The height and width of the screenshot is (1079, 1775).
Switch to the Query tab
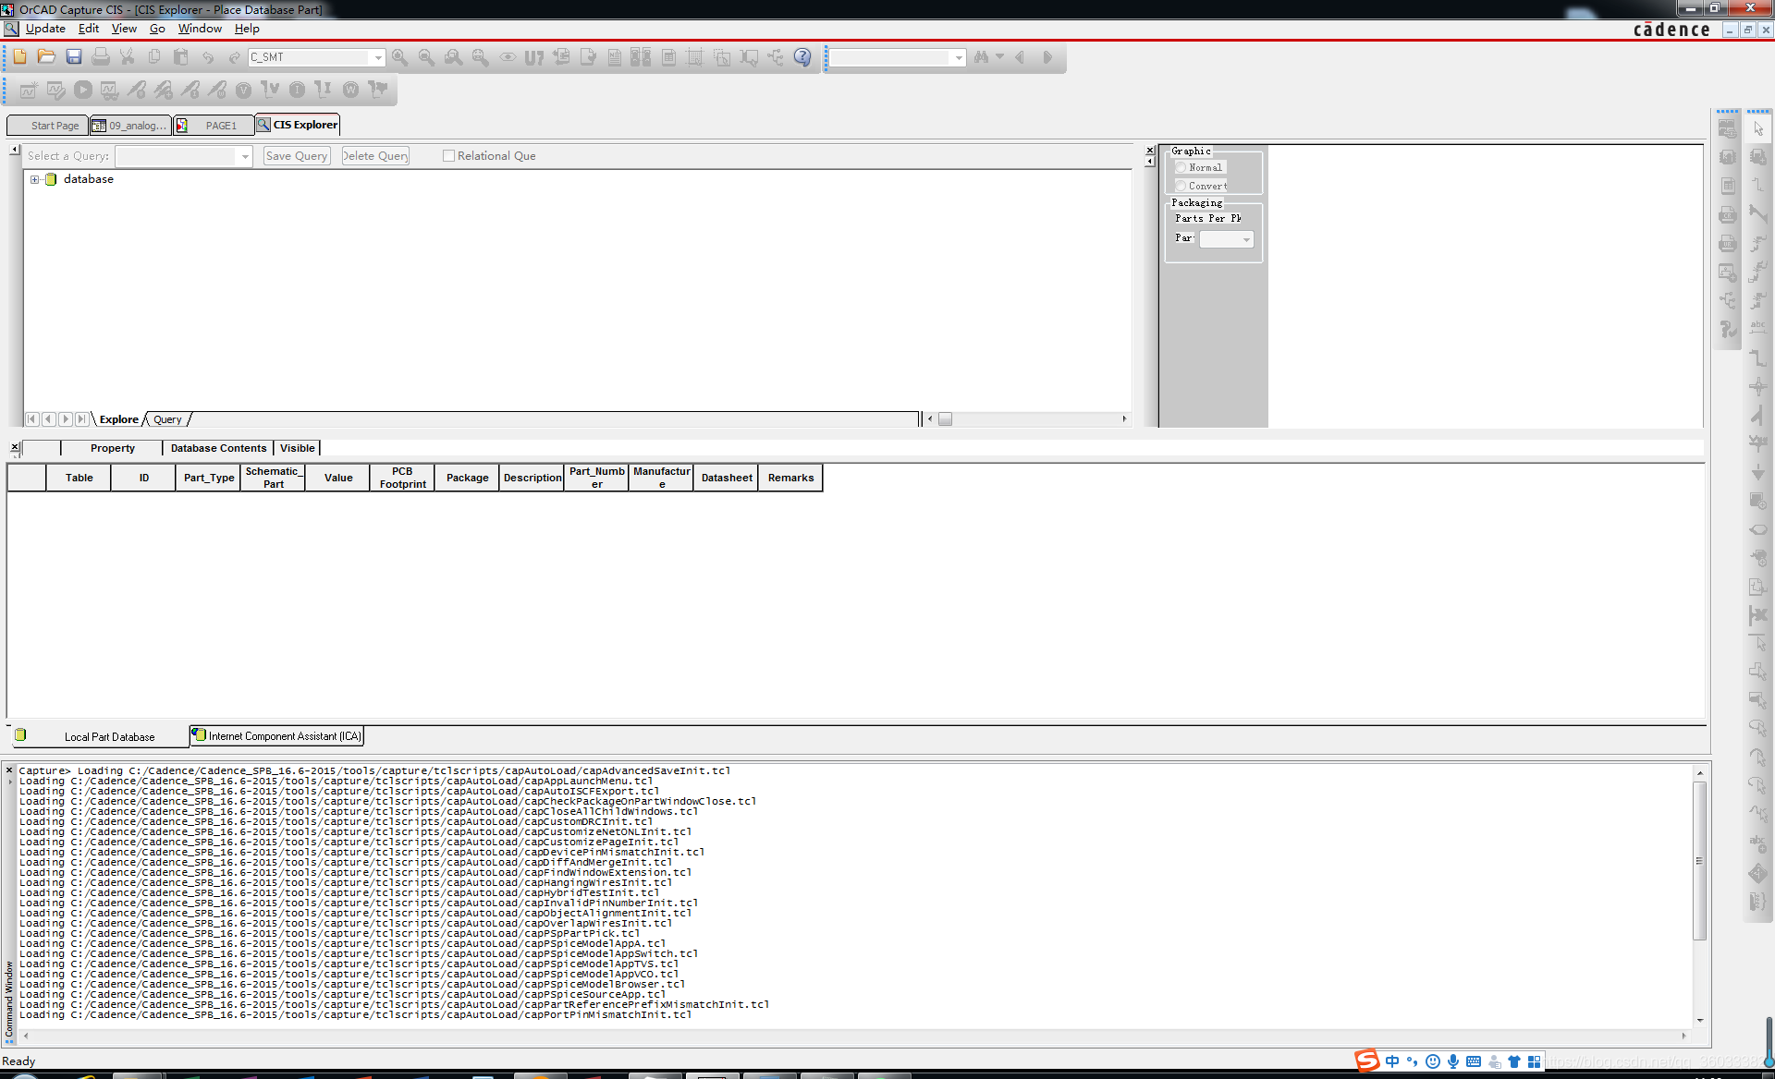(167, 419)
